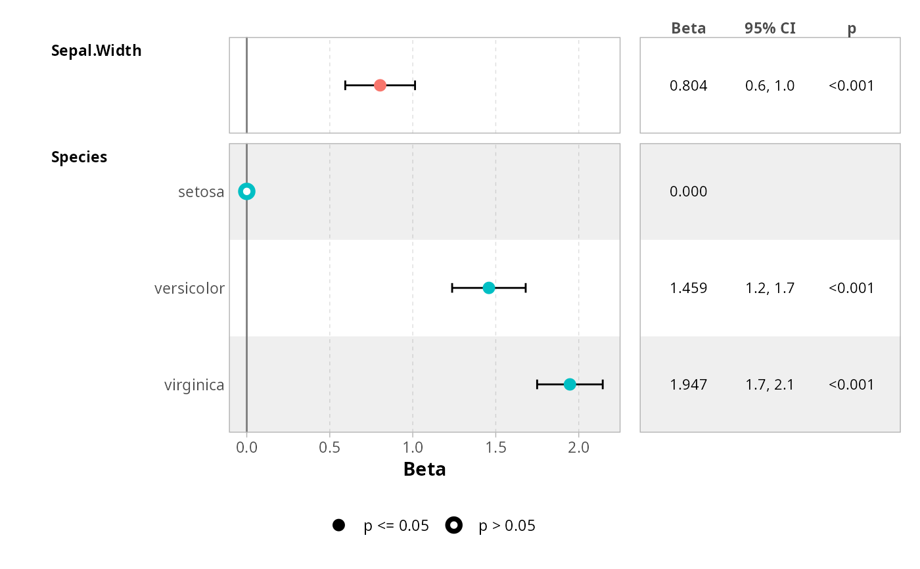Click the 95% CI column header
This screenshot has height=569, width=920.
click(770, 28)
